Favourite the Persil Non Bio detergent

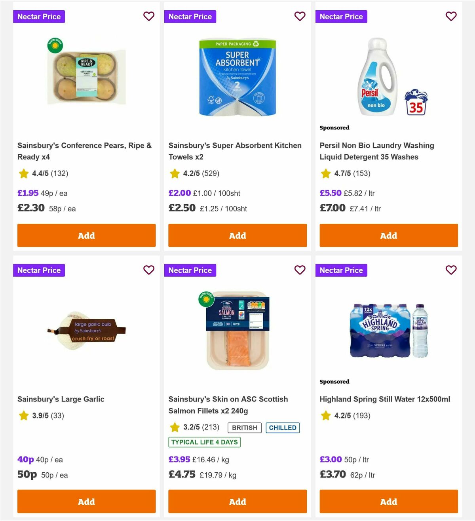click(451, 16)
